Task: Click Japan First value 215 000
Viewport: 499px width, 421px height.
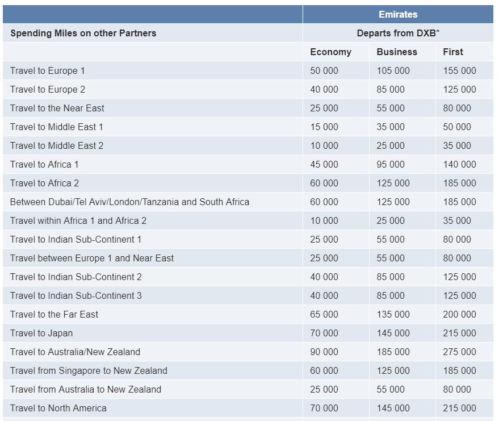Action: pyautogui.click(x=459, y=334)
